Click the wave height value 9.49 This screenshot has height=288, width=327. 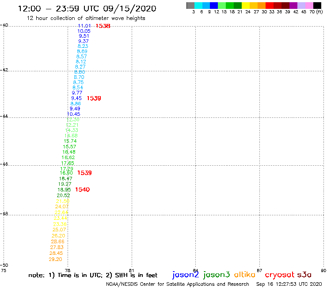click(x=75, y=109)
